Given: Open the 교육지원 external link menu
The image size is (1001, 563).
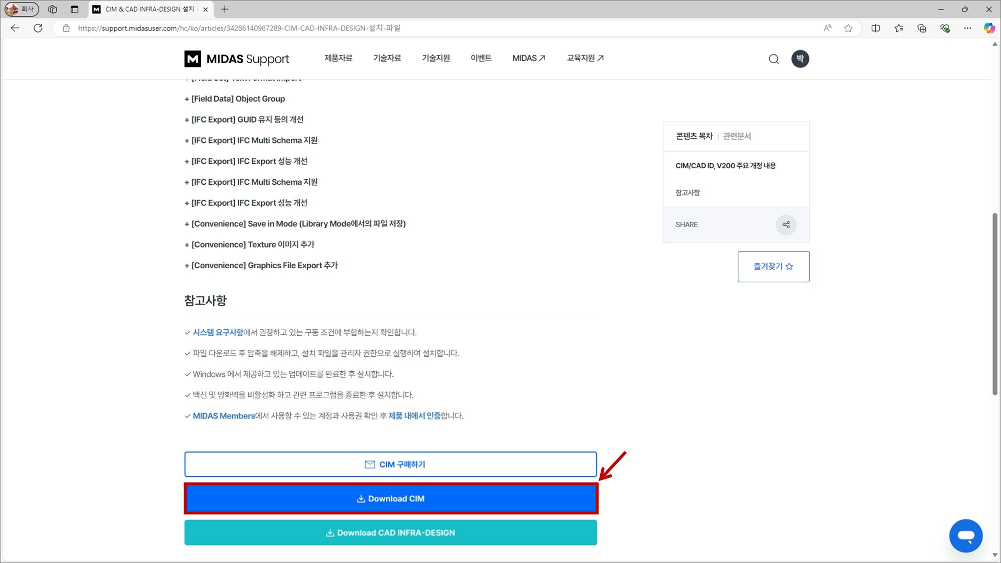Looking at the screenshot, I should click(x=585, y=58).
